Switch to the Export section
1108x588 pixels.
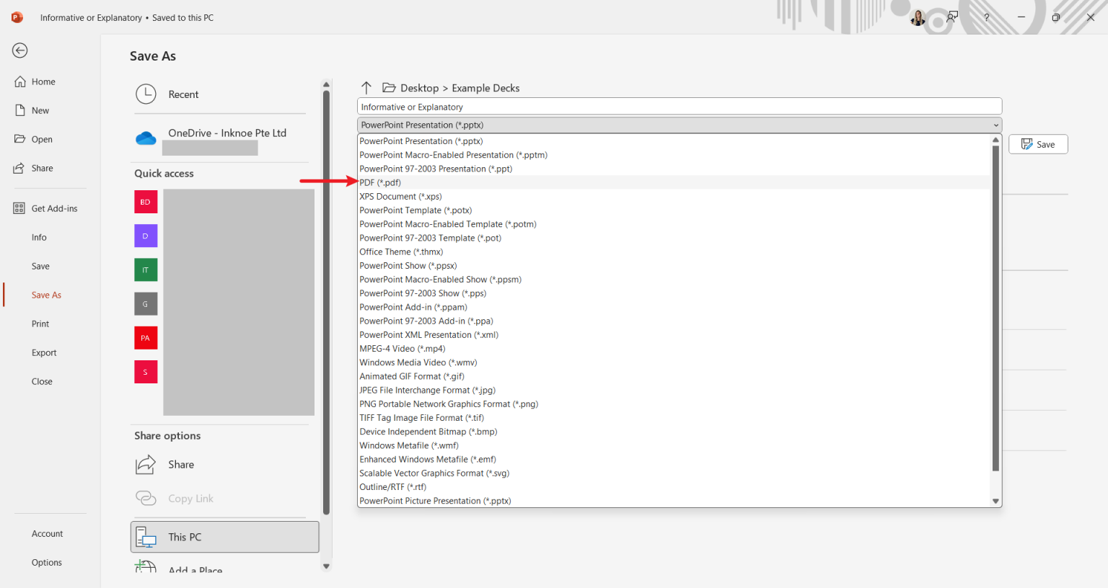[44, 352]
